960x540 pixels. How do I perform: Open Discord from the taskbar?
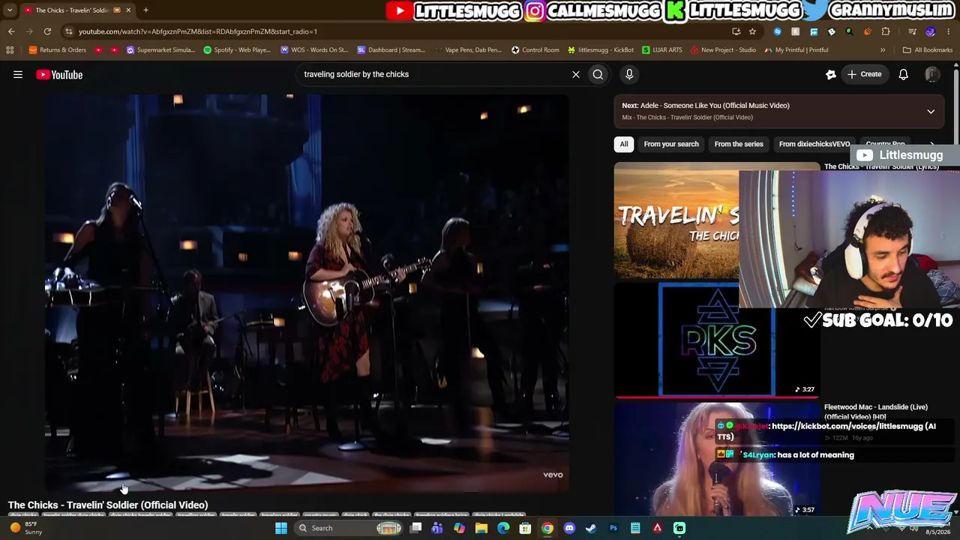pyautogui.click(x=569, y=528)
